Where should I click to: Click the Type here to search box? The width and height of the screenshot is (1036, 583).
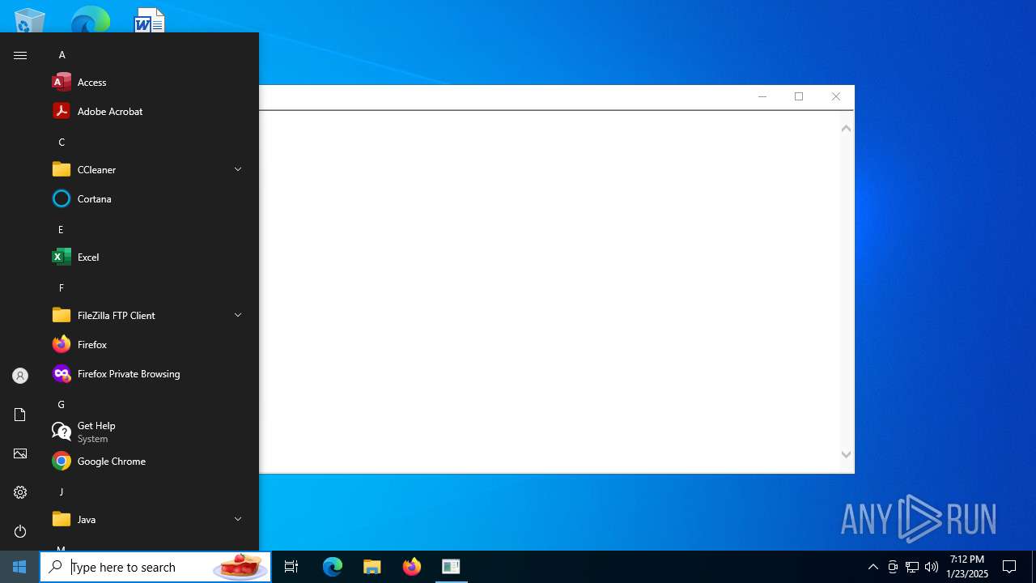tap(155, 567)
